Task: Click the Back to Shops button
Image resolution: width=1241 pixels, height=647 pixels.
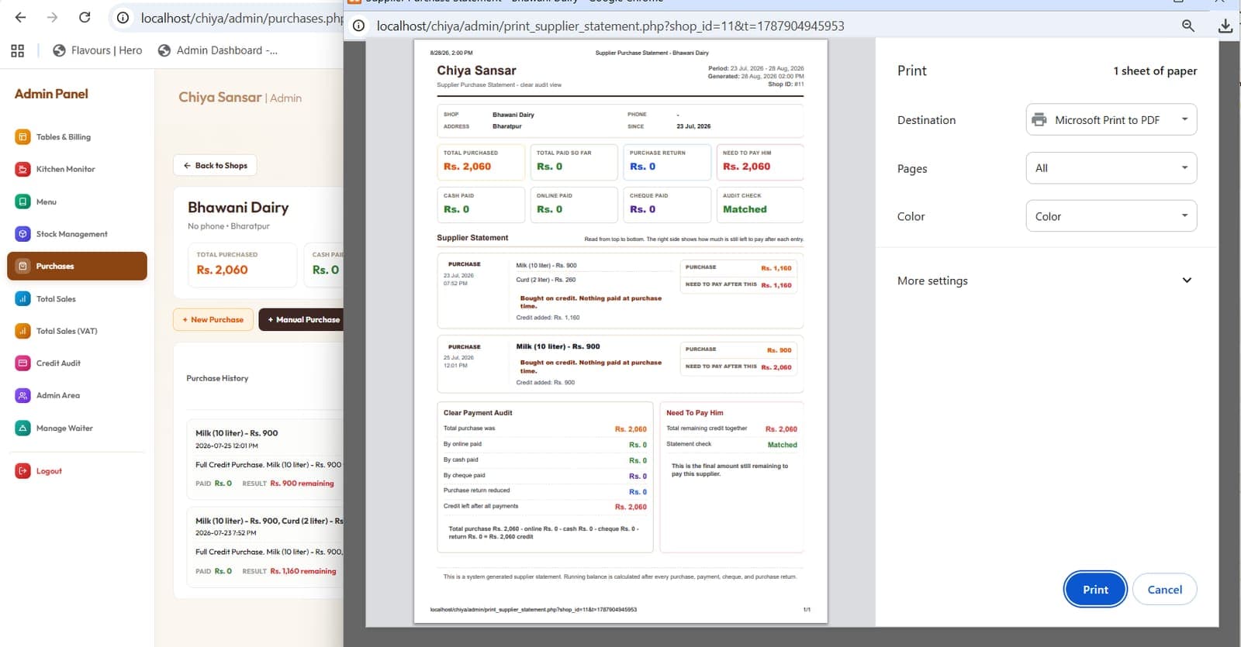Action: (x=215, y=165)
